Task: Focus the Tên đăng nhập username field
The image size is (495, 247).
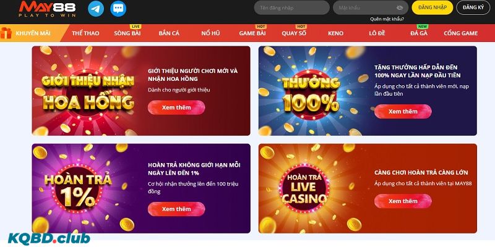Action: [291, 8]
